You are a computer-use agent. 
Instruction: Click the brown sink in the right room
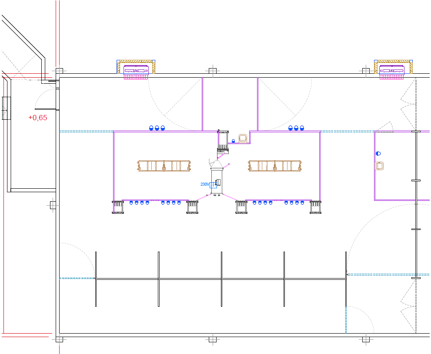[x=380, y=166]
